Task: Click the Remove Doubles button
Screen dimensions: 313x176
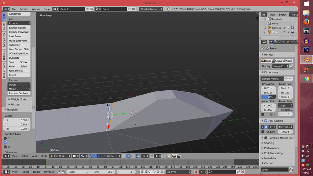Action: [19, 93]
